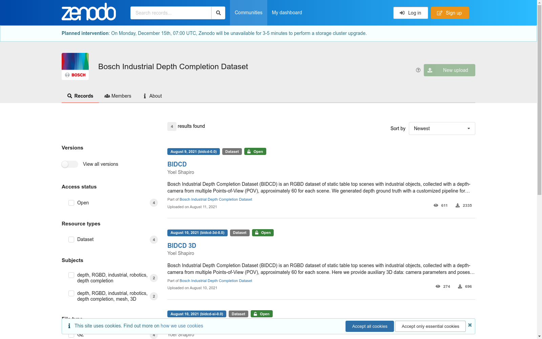Click the Dataset badge on BIDCD 3D
The height and width of the screenshot is (339, 542).
pyautogui.click(x=240, y=233)
